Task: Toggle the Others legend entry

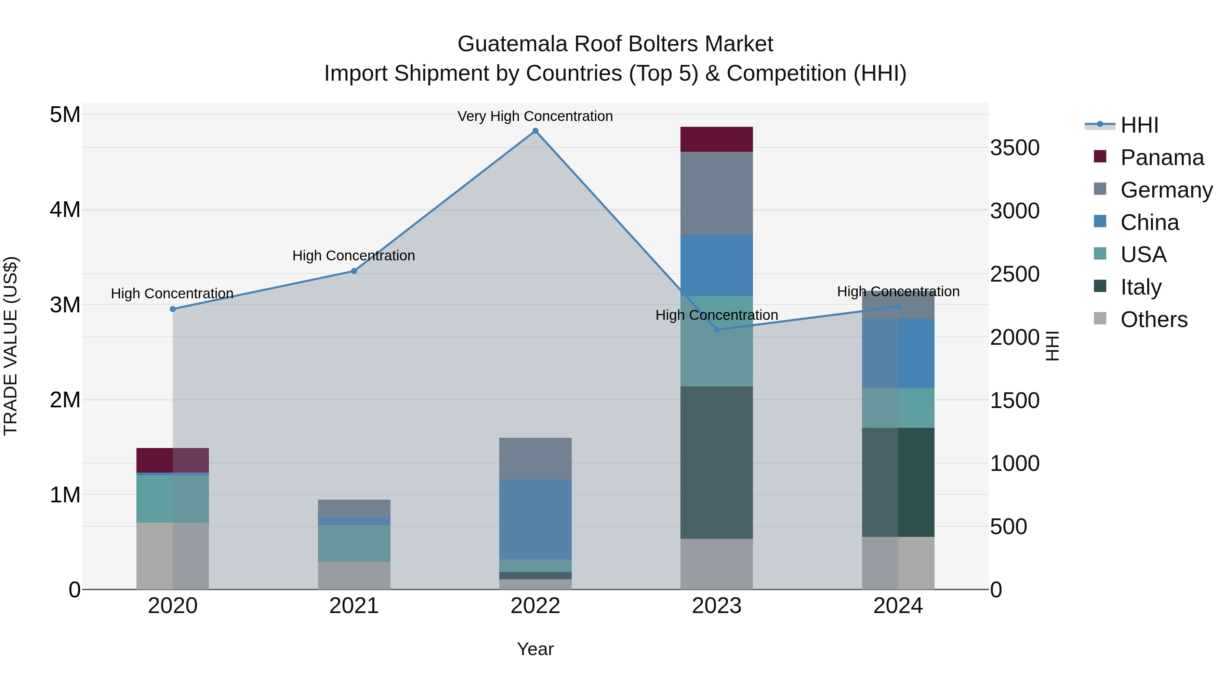Action: [x=1141, y=320]
